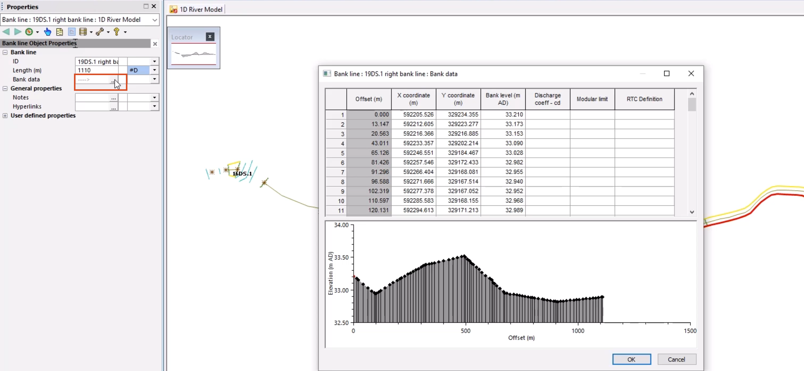Close the Bank line Object Properties pane

pyautogui.click(x=155, y=44)
